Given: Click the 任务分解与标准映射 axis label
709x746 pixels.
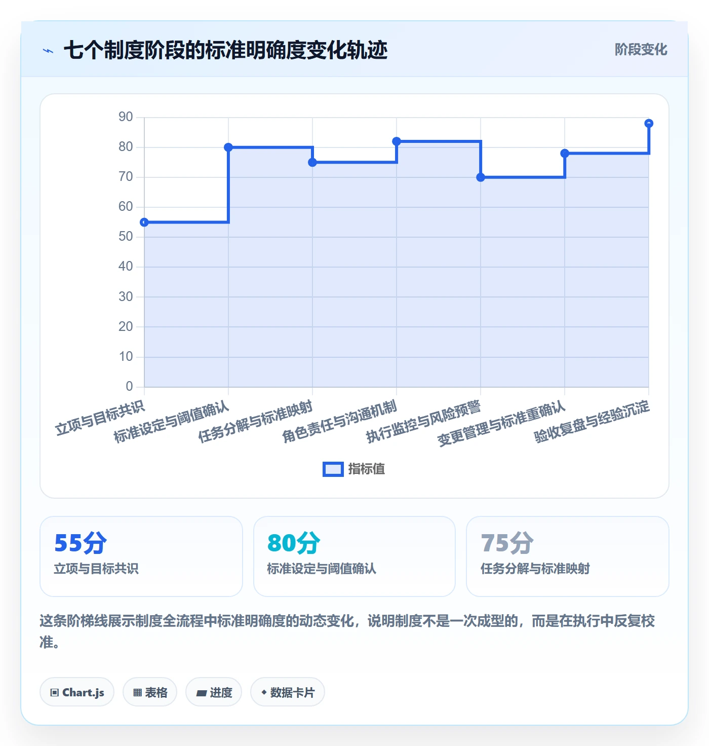Looking at the screenshot, I should [x=255, y=422].
